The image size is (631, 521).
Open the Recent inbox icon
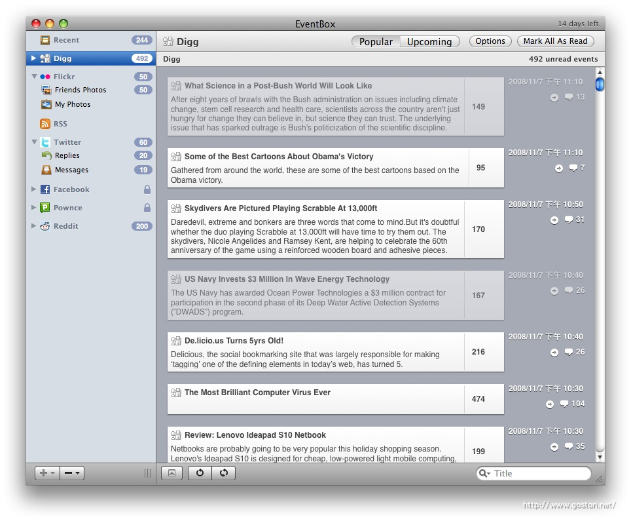click(45, 40)
